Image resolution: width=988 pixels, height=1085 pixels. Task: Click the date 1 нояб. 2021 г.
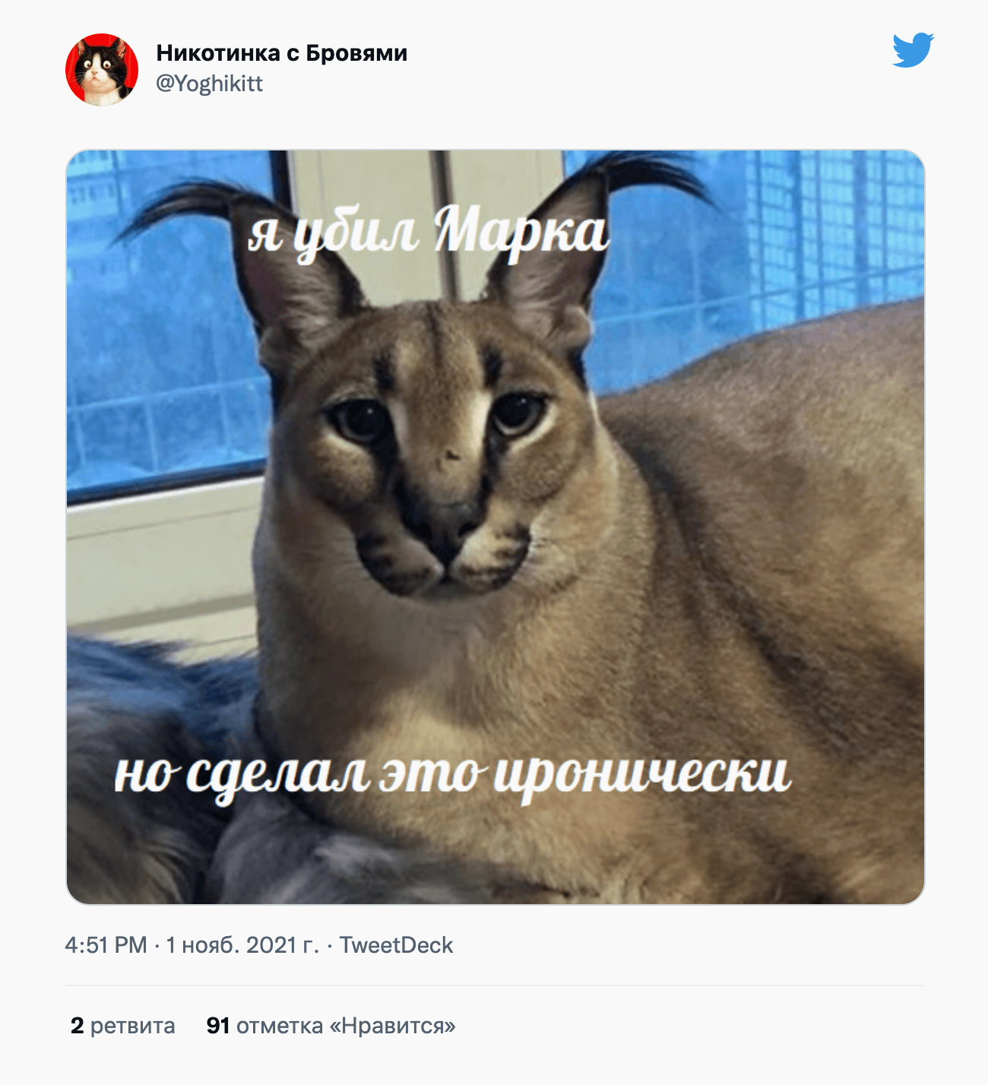(x=242, y=945)
